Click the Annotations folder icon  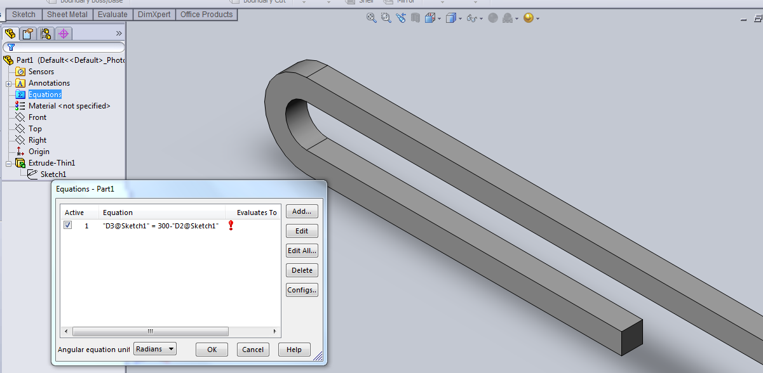(20, 83)
